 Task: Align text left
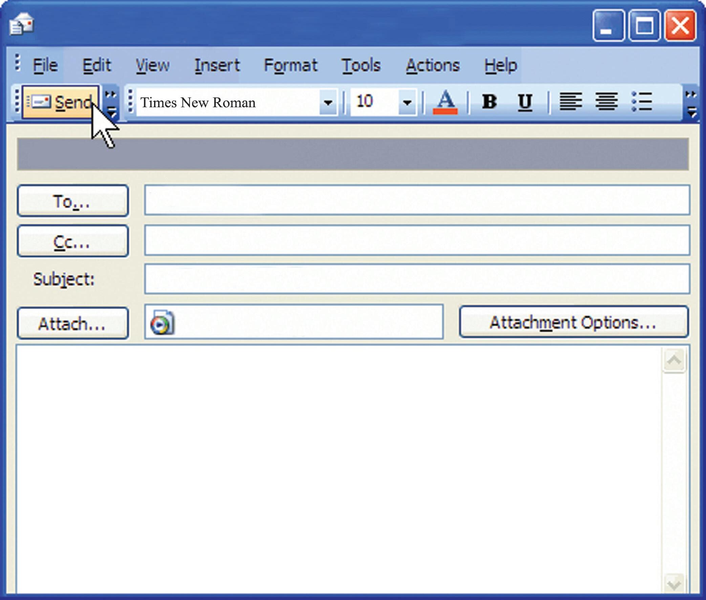pos(571,101)
